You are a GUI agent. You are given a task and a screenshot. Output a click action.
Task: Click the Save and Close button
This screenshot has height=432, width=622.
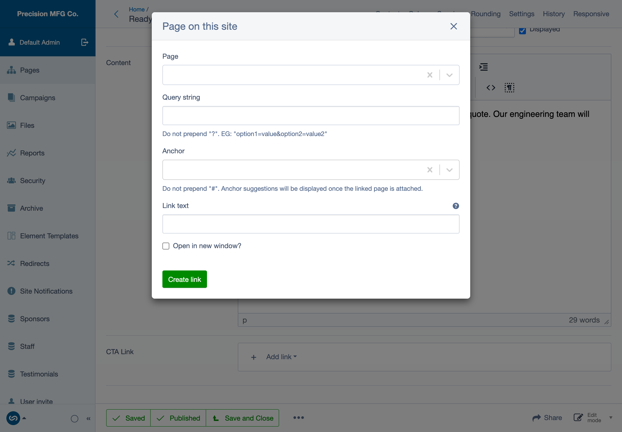tap(243, 418)
